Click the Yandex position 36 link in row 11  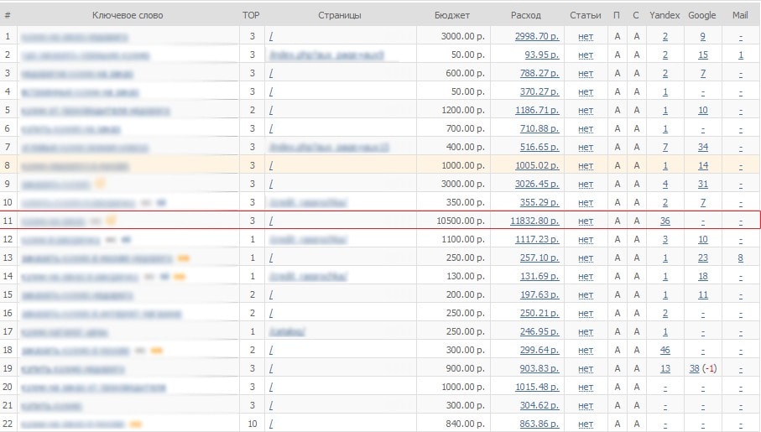coord(665,221)
